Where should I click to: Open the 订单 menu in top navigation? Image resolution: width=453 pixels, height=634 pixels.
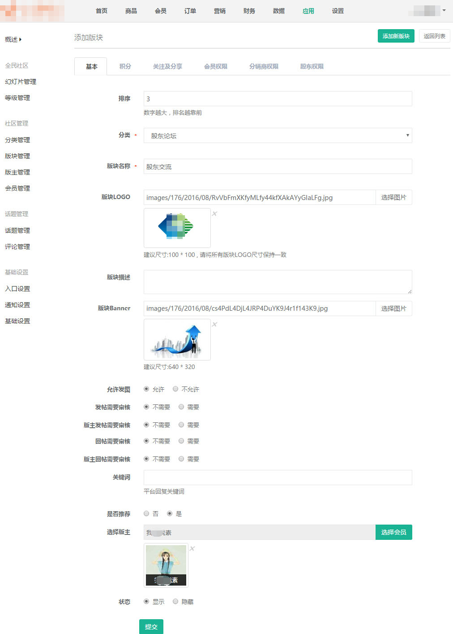pyautogui.click(x=190, y=11)
